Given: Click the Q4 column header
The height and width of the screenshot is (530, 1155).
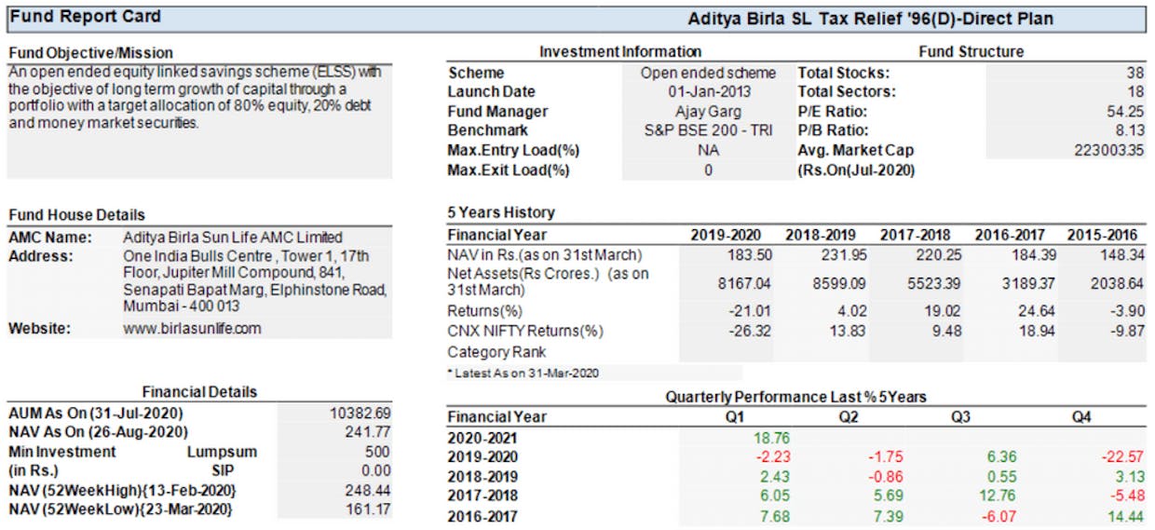Looking at the screenshot, I should [x=1080, y=416].
